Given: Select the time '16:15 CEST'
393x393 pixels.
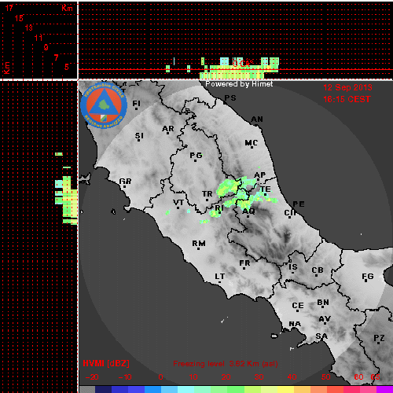Looking at the screenshot, I should coord(347,99).
